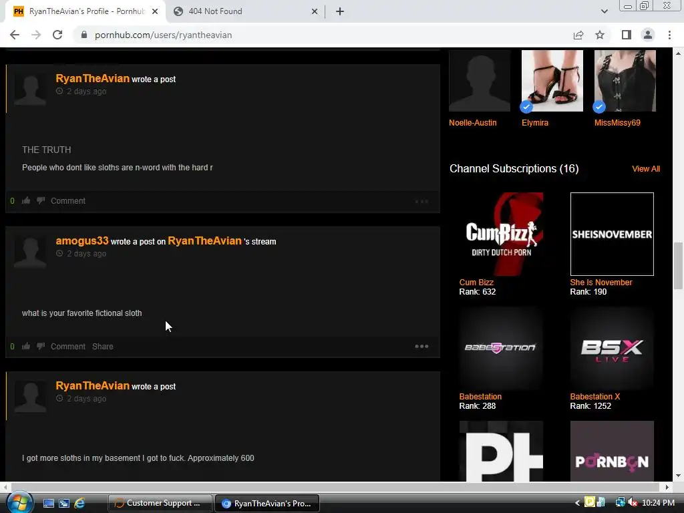This screenshot has height=513, width=684.
Task: Click RyanTheAvian author name on THE TRUTH post
Action: point(92,79)
